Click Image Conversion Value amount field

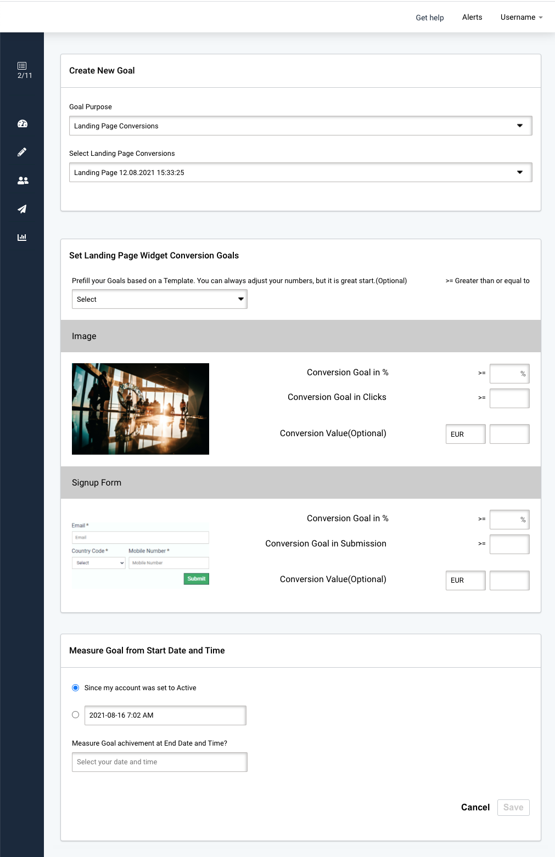pyautogui.click(x=509, y=434)
